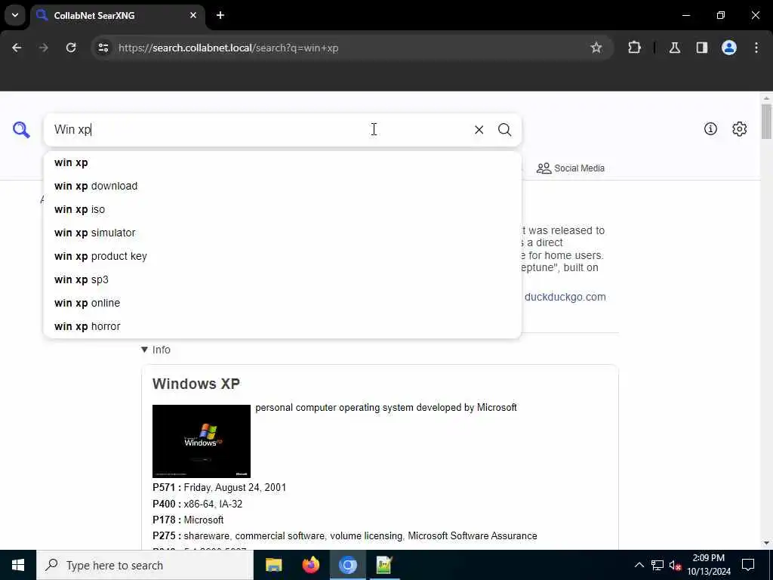Screen dimensions: 773x580
Task: Open the network status tray icon
Action: [x=658, y=565]
